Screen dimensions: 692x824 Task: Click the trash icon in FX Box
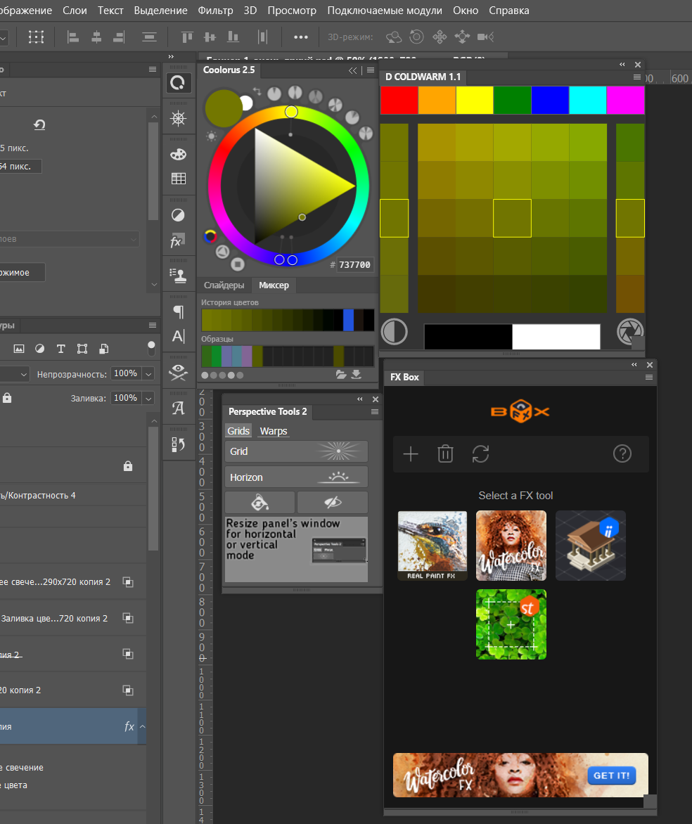[x=445, y=453]
